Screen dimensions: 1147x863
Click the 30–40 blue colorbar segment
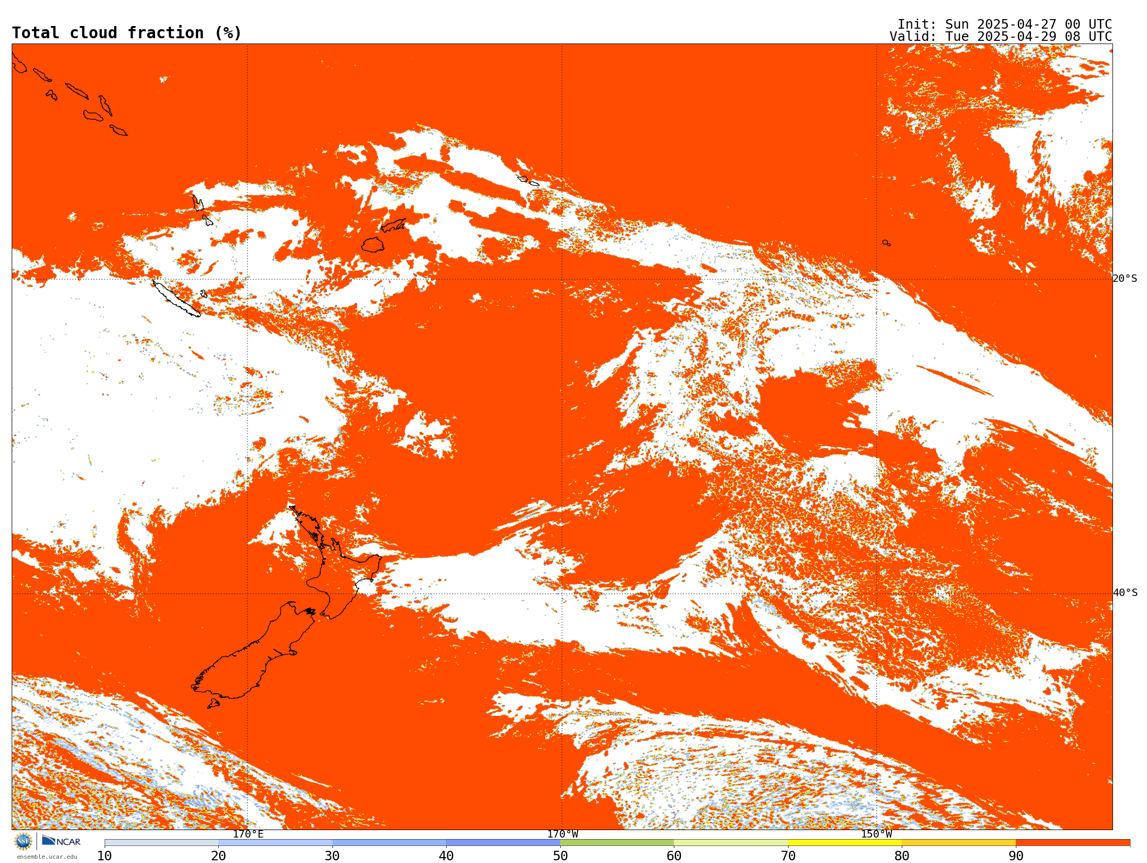pyautogui.click(x=389, y=843)
